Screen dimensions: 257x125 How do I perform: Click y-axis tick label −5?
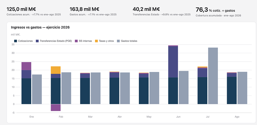point(13,113)
